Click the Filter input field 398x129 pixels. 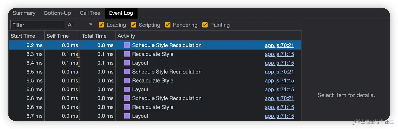(x=37, y=25)
